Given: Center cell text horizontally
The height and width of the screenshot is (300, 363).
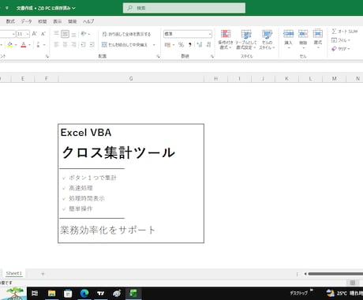Looking at the screenshot, I should pos(65,45).
